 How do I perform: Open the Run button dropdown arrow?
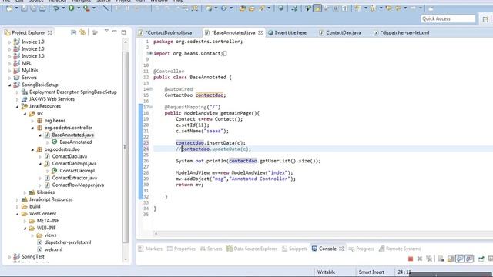coord(79,8)
